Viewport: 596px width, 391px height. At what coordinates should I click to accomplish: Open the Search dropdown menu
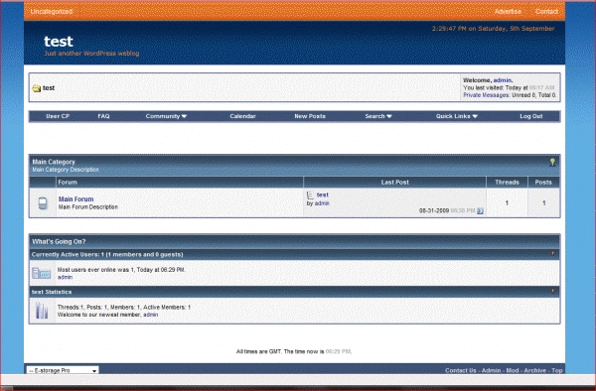378,116
